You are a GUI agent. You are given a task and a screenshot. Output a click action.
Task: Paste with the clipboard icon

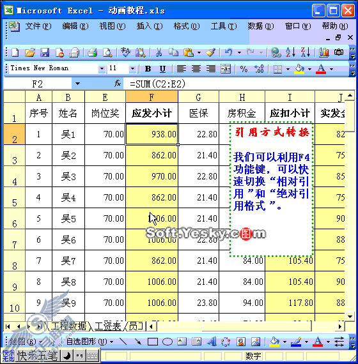[189, 52]
